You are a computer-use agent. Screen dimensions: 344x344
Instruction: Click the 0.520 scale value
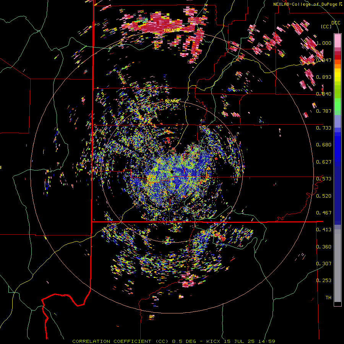point(324,196)
